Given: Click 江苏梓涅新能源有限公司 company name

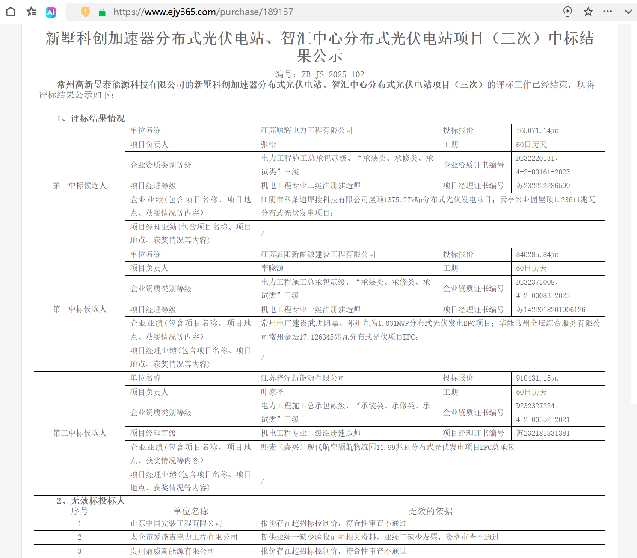Looking at the screenshot, I should (x=303, y=378).
